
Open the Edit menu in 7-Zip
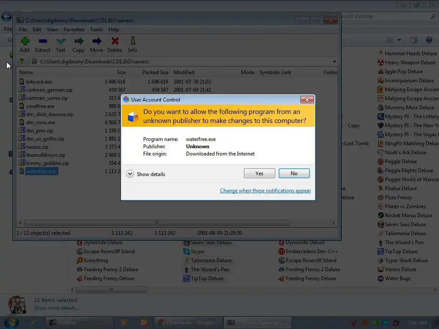pos(37,30)
